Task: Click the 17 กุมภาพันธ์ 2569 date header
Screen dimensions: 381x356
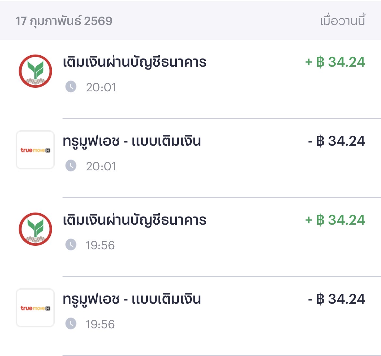Action: pyautogui.click(x=64, y=21)
